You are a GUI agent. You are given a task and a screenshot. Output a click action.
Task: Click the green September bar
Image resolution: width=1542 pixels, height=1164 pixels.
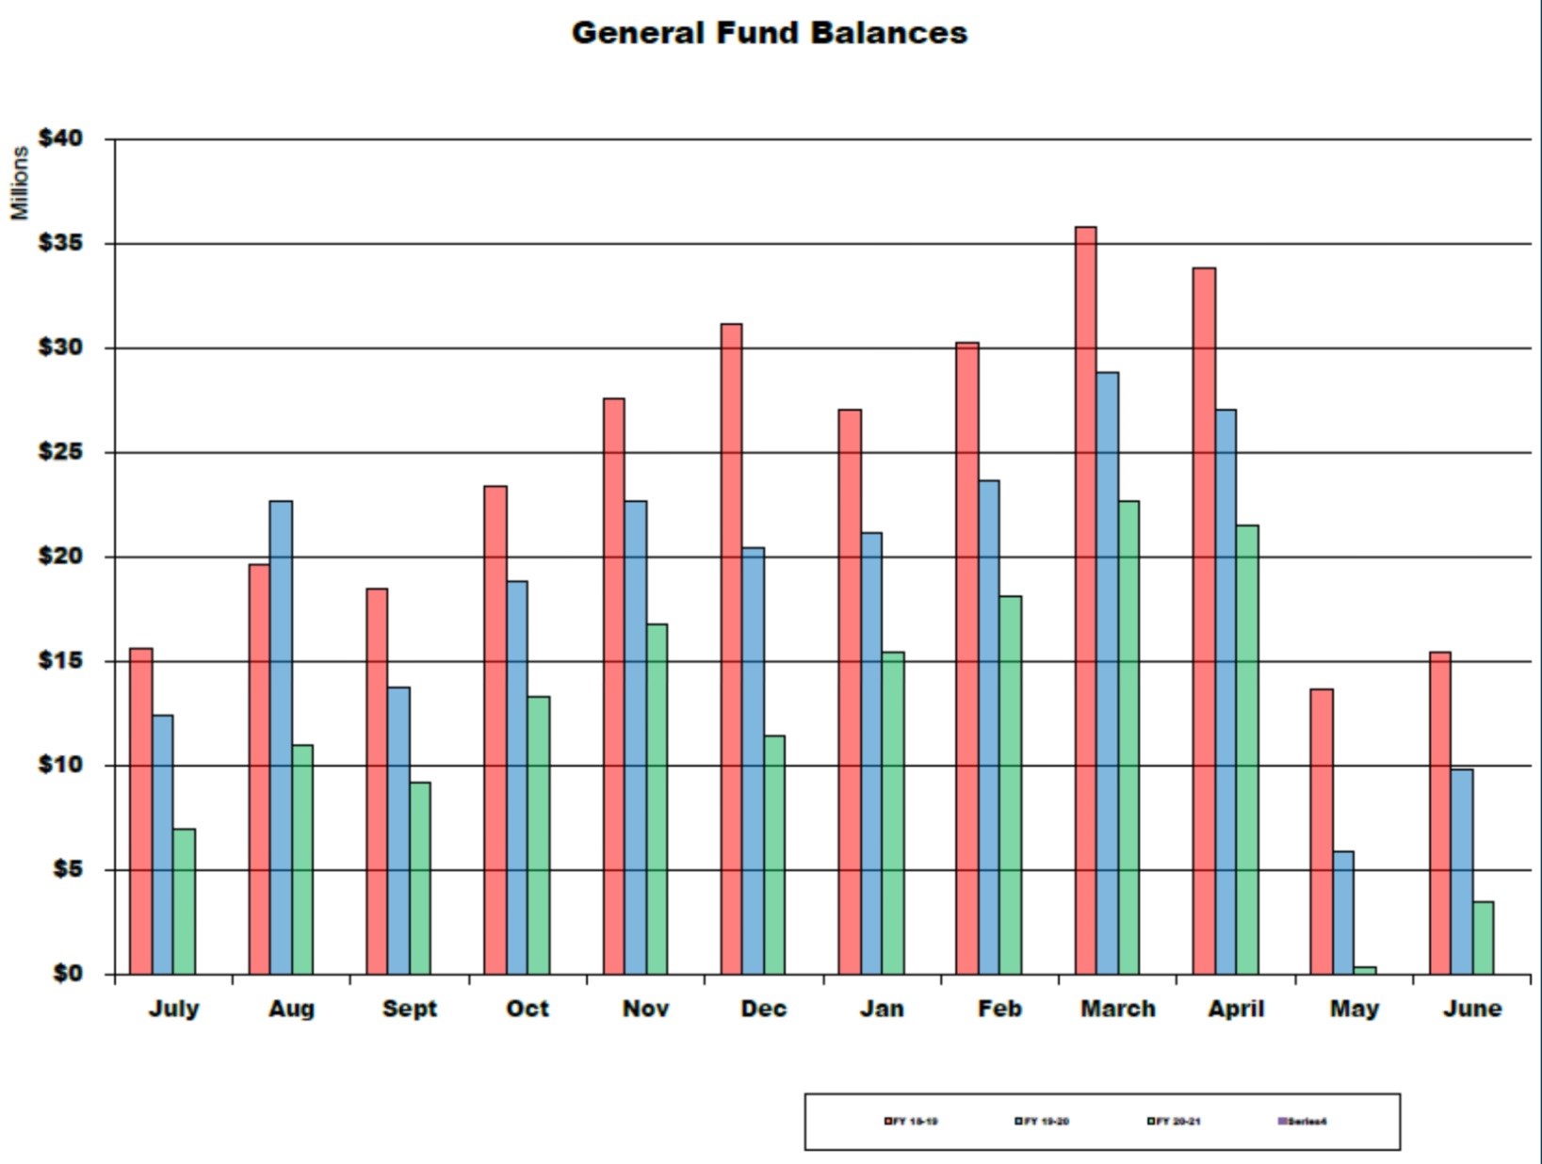tap(420, 878)
